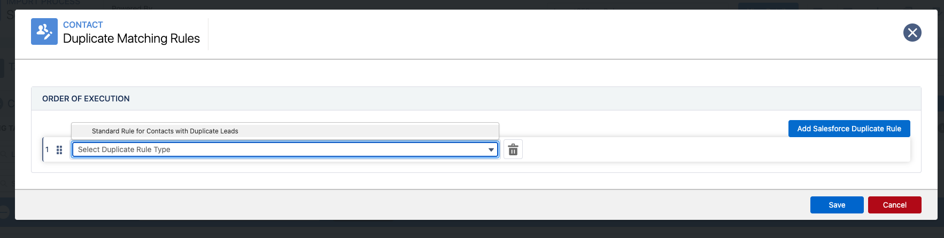The image size is (944, 238).
Task: Click the row number 1 label
Action: click(x=47, y=149)
